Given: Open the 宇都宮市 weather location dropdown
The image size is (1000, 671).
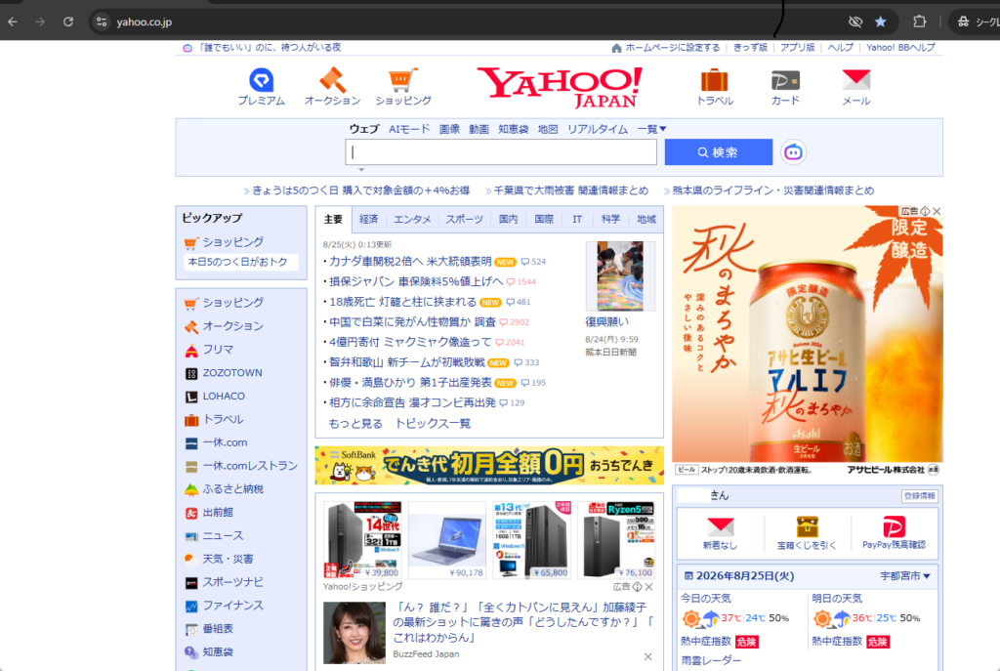Looking at the screenshot, I should click(x=905, y=576).
